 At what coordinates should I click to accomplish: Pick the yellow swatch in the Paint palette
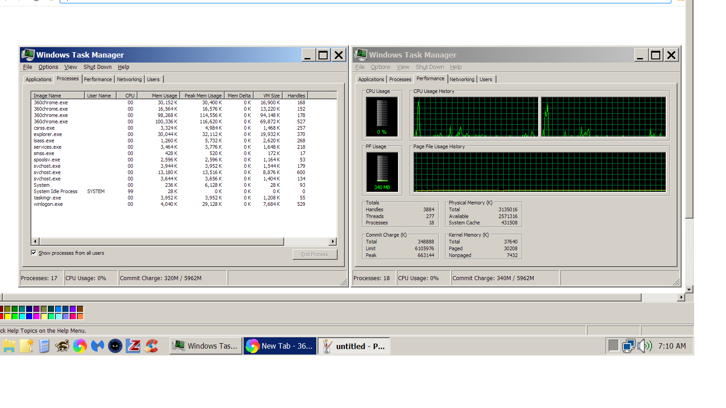[x=7, y=316]
